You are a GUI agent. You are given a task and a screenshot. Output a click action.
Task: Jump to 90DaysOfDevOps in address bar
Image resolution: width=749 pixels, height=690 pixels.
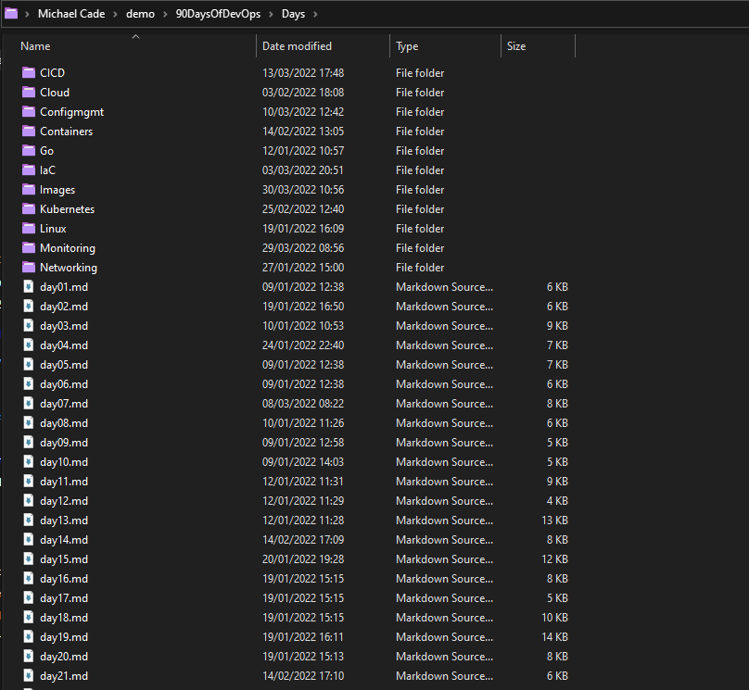(x=218, y=14)
